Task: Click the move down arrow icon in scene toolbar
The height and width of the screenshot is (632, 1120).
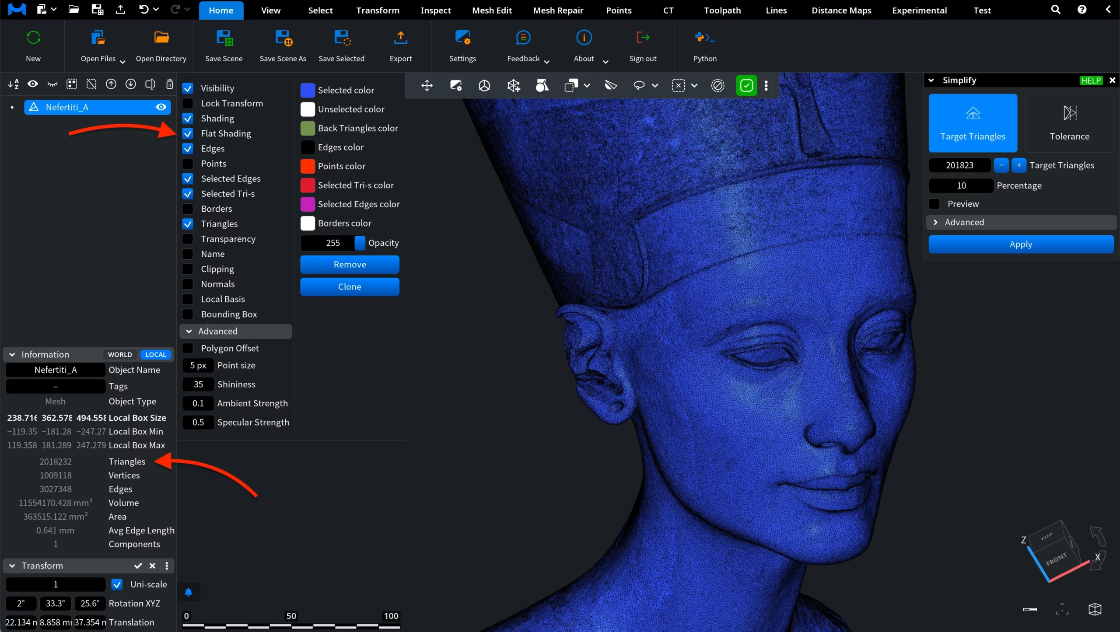Action: click(130, 84)
